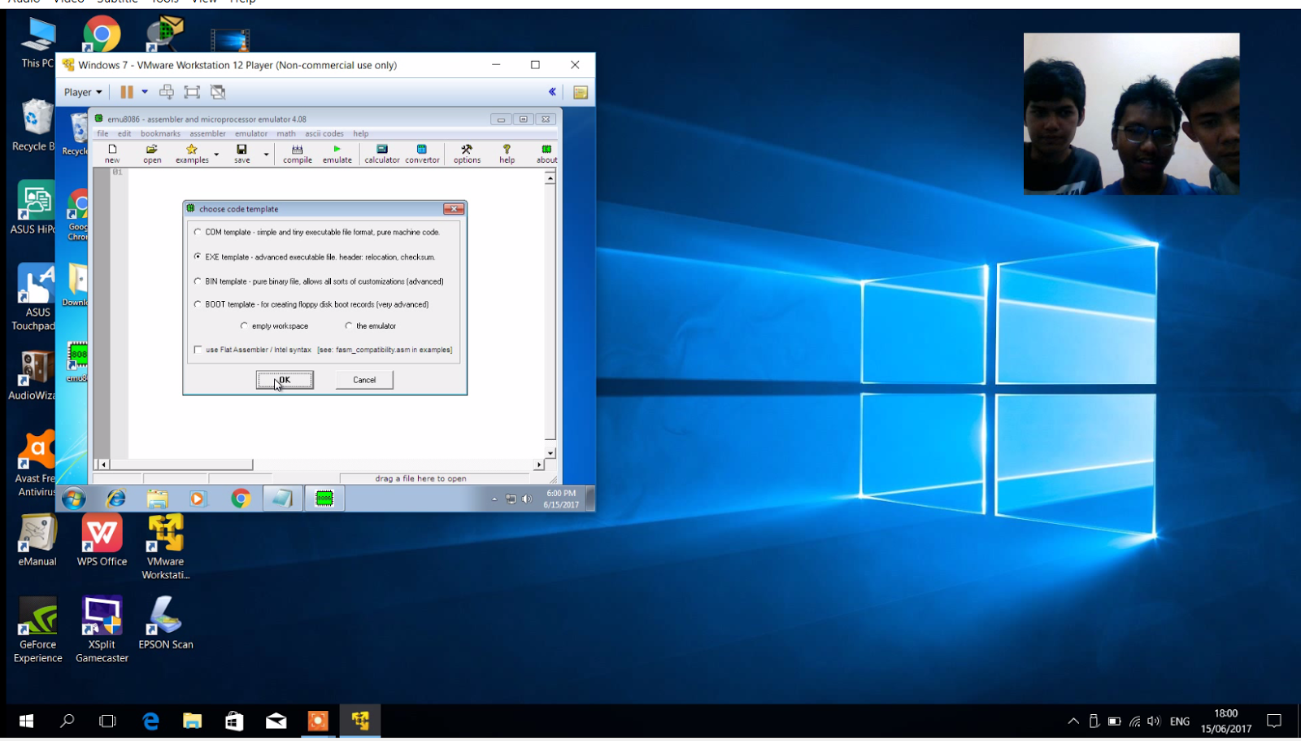Screen dimensions: 1301x741
Task: Open WPS Office desktop shortcut
Action: (102, 540)
